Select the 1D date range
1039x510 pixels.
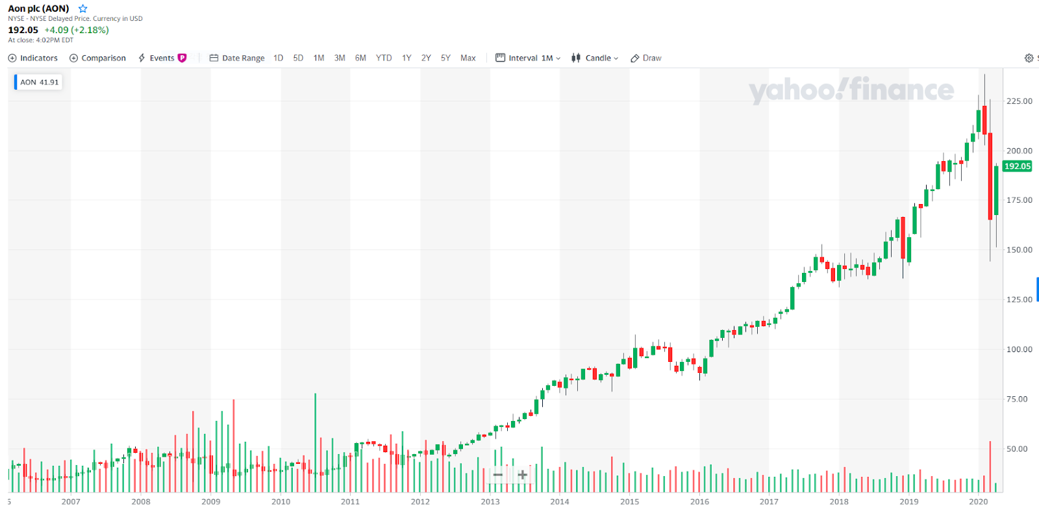279,58
